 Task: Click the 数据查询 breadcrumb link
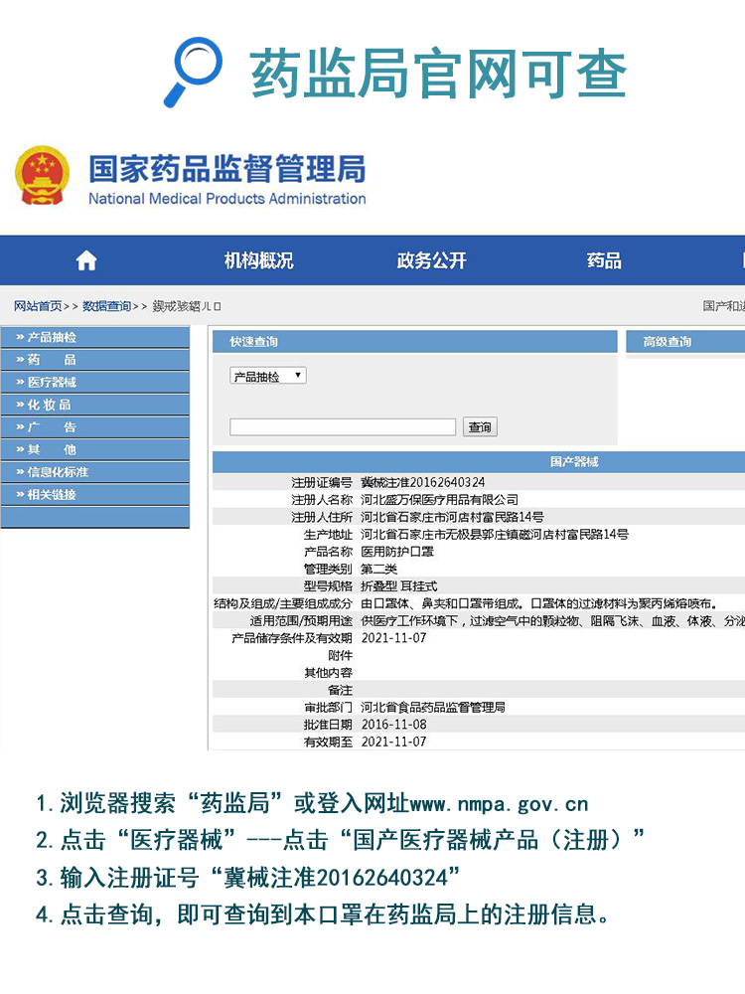106,306
